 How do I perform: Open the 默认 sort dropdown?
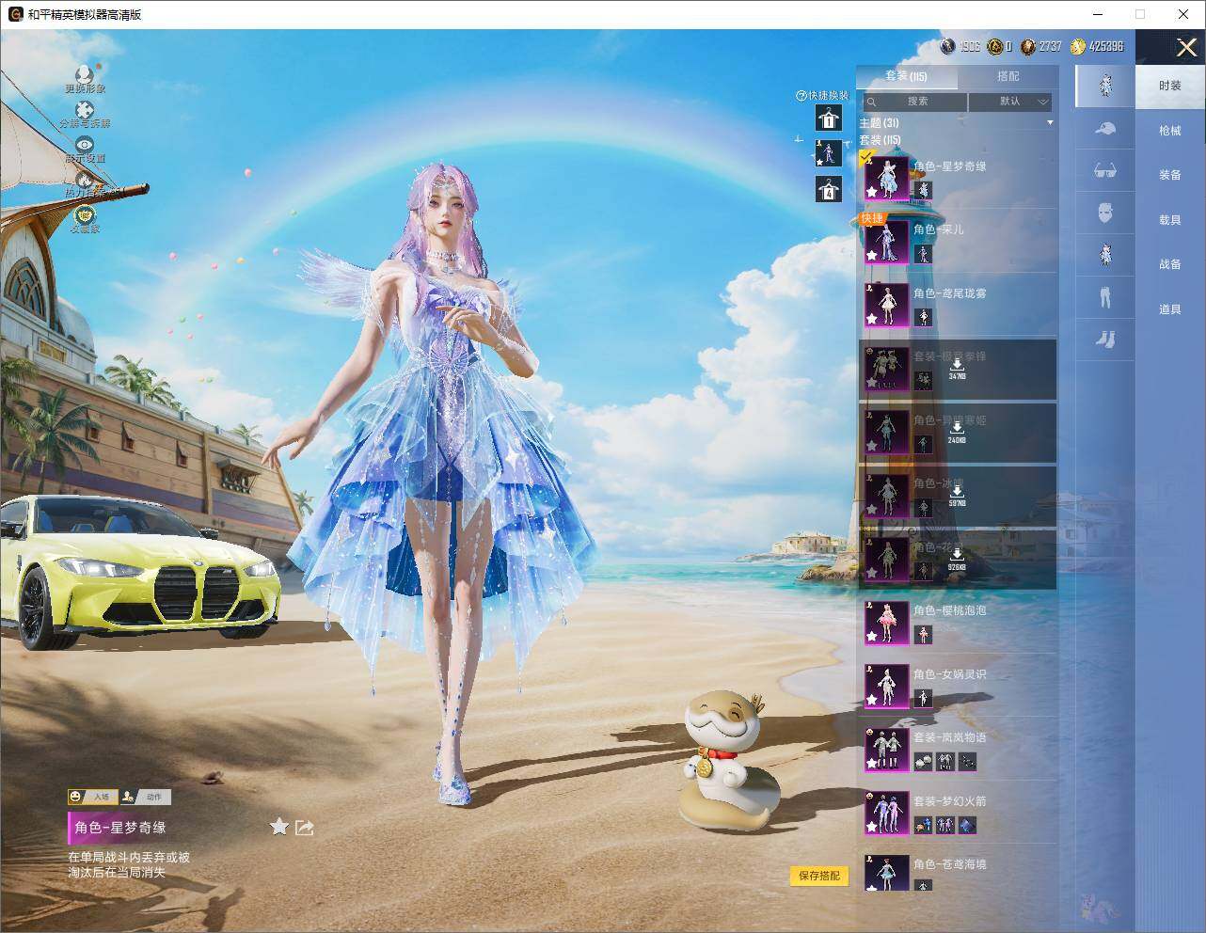1010,102
